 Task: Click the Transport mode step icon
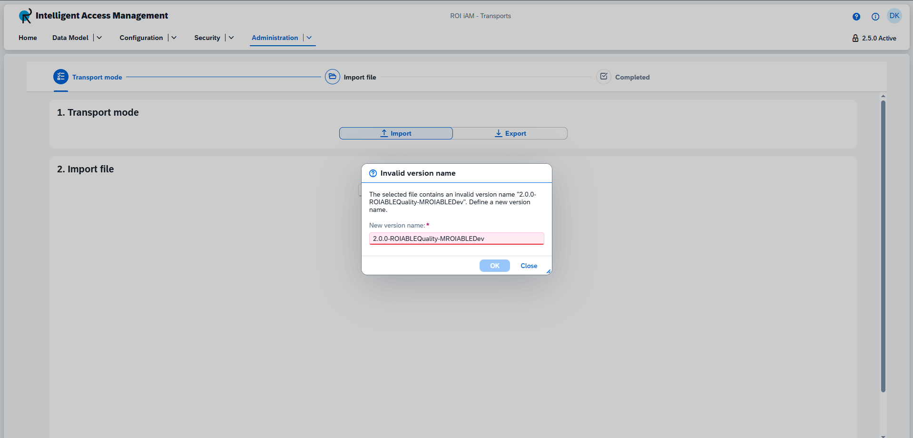pos(60,77)
